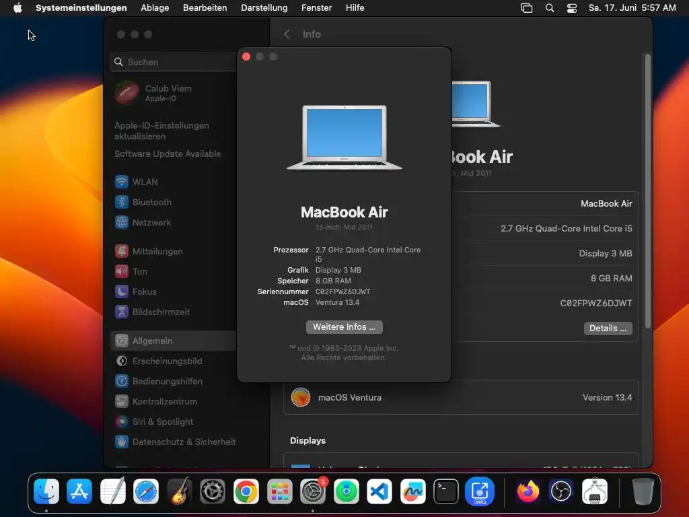Open Launchpad from the Dock
689x517 pixels.
279,491
